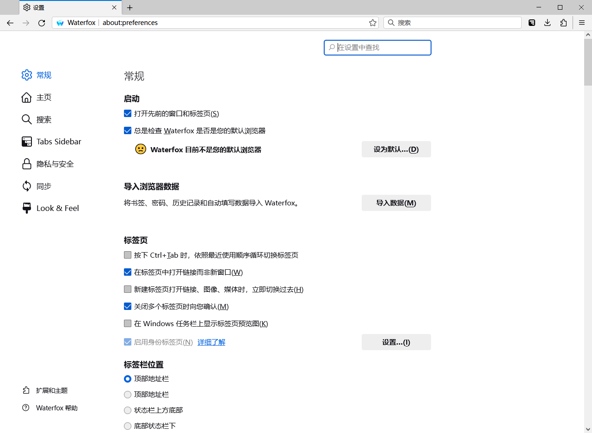592x433 pixels.
Task: Follow the 详细了解 link
Action: pos(211,342)
